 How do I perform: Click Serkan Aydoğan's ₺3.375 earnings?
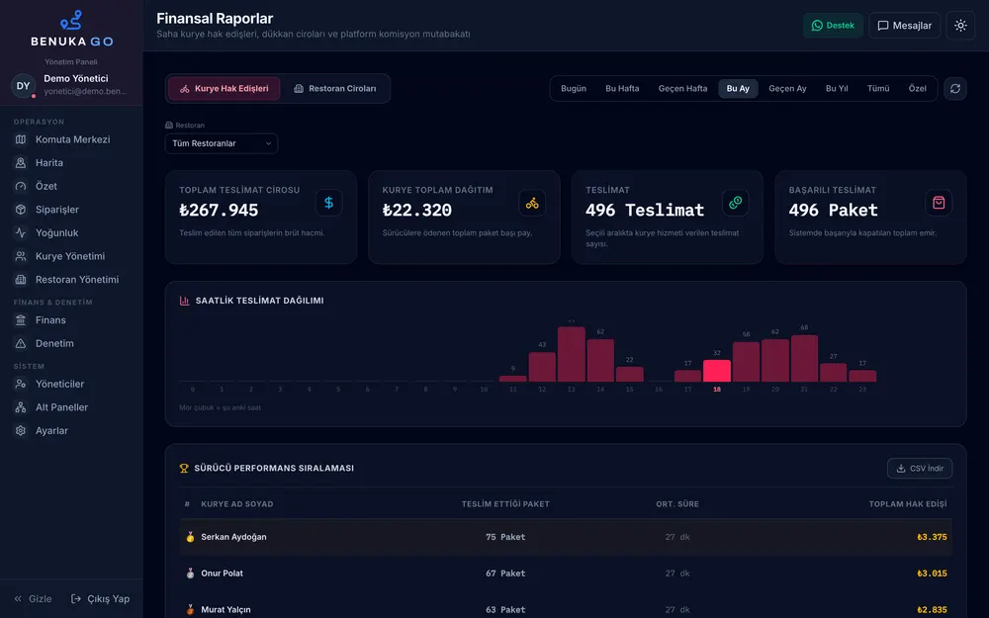(932, 537)
